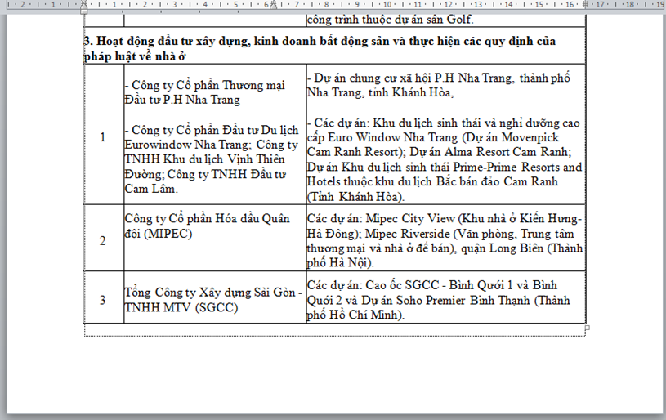Click the line 'Cam Ranh Resort); Dự án Alma Resort'
This screenshot has height=420, width=666.
pos(439,152)
